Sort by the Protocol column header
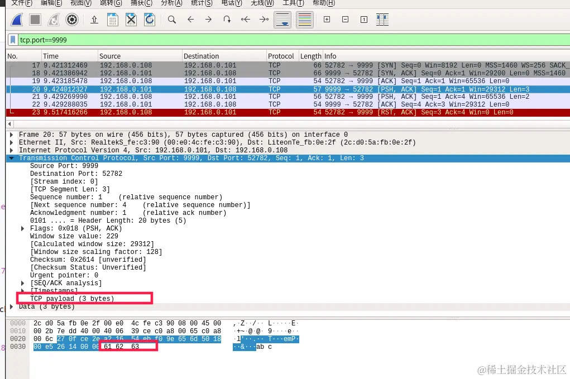The height and width of the screenshot is (379, 570). point(282,56)
